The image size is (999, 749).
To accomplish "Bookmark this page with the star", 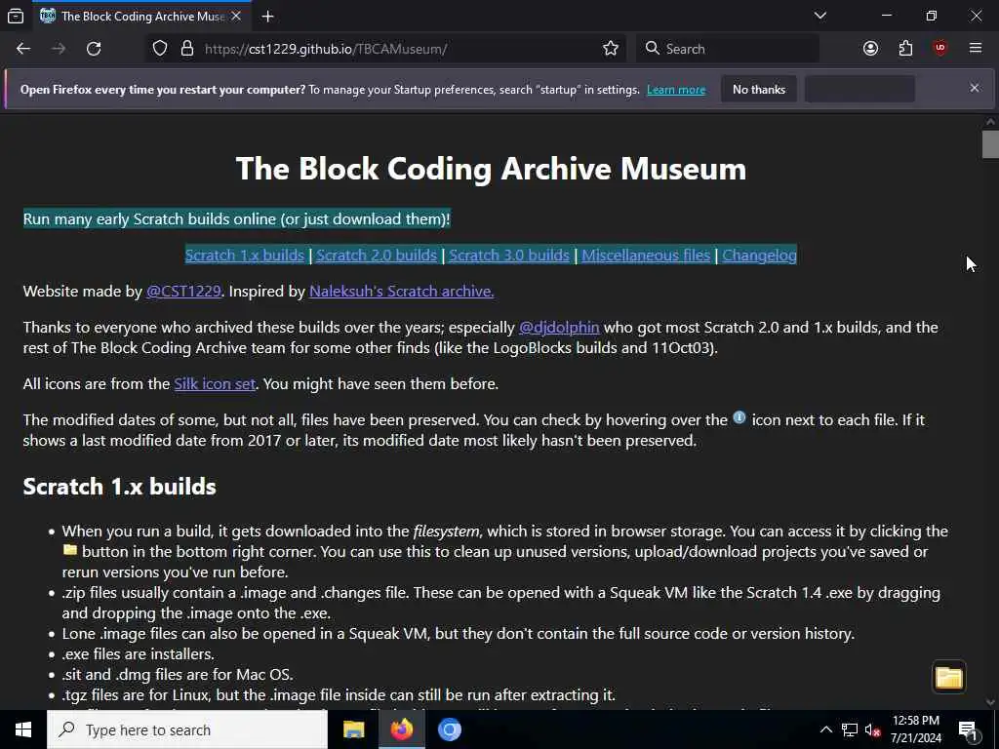I will pyautogui.click(x=611, y=49).
